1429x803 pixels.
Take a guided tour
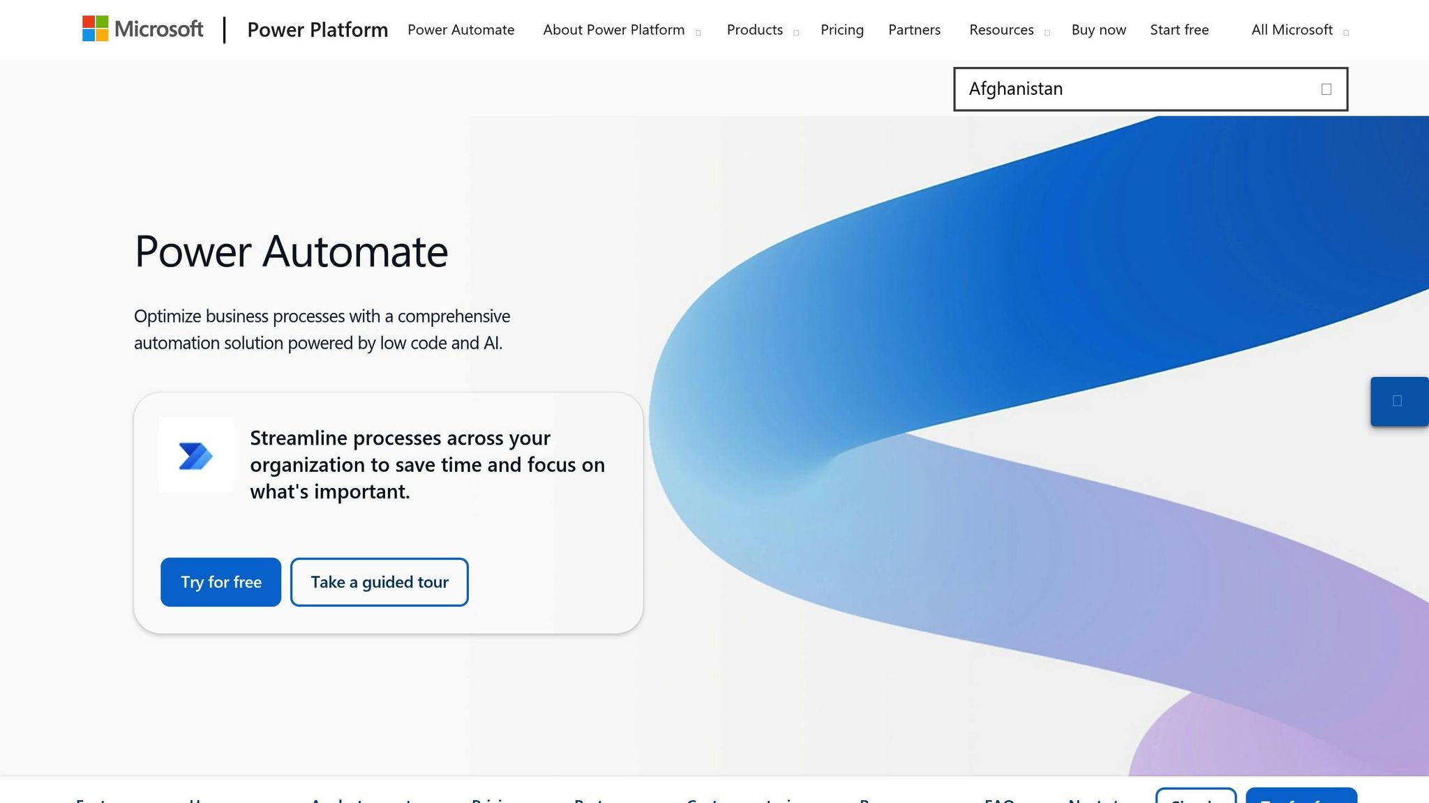pos(379,582)
